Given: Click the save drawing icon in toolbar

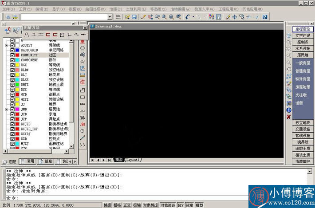Looking at the screenshot, I should (134, 17).
